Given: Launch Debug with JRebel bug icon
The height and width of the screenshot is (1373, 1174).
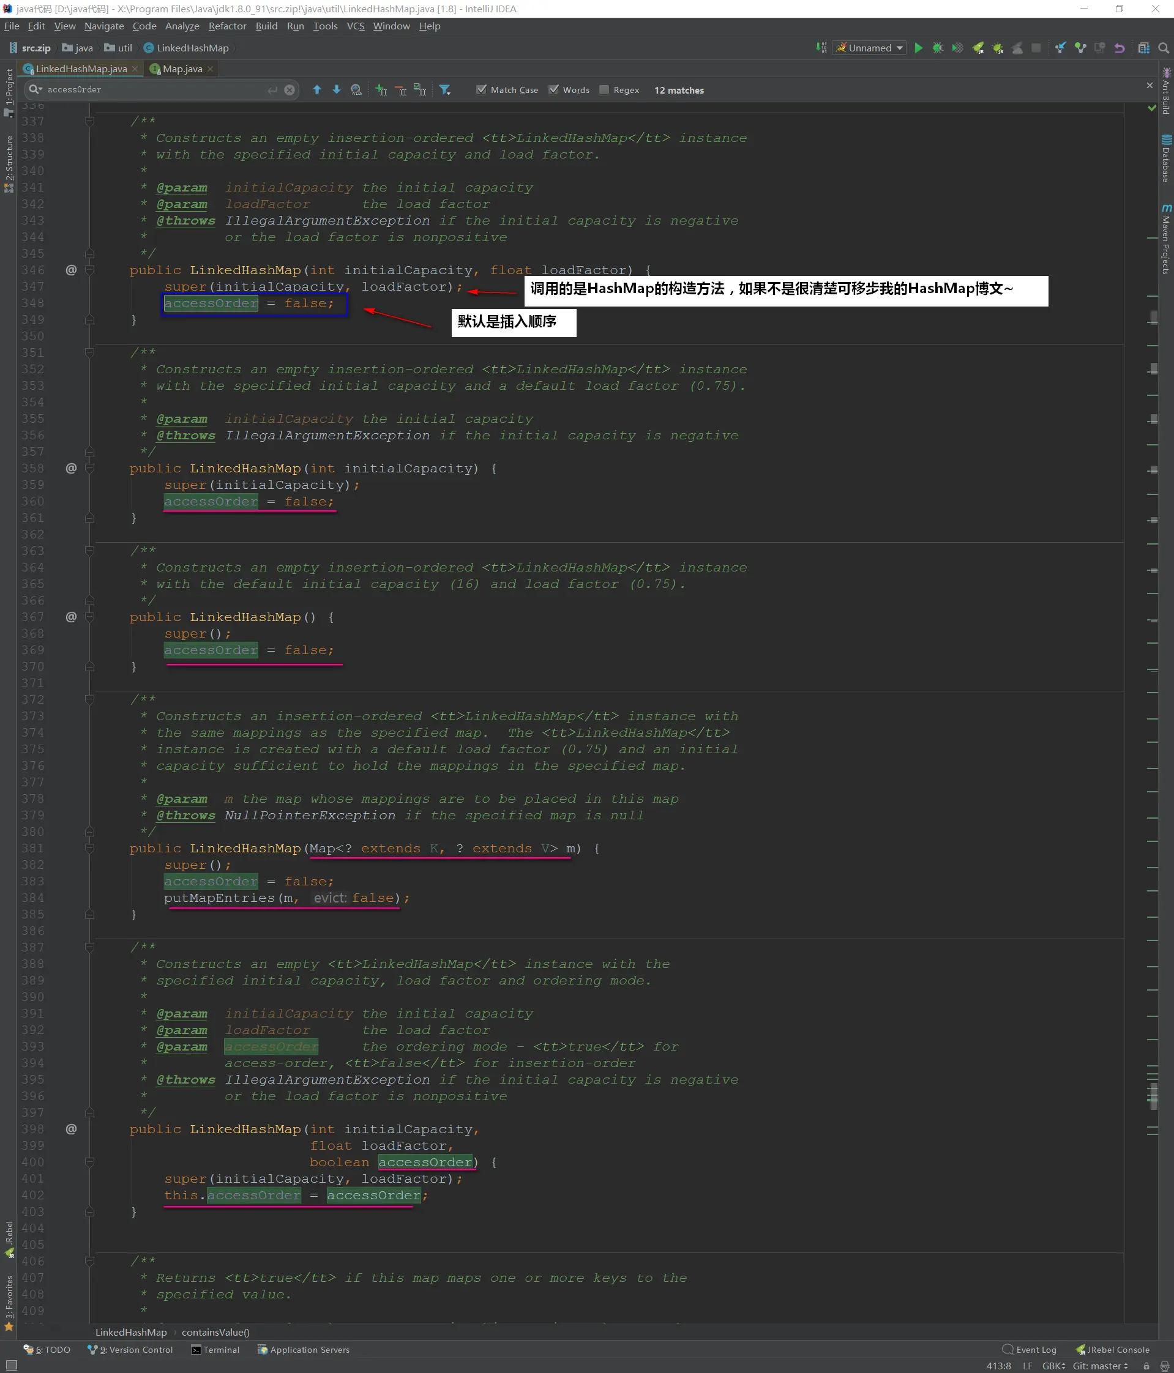Looking at the screenshot, I should coord(998,48).
